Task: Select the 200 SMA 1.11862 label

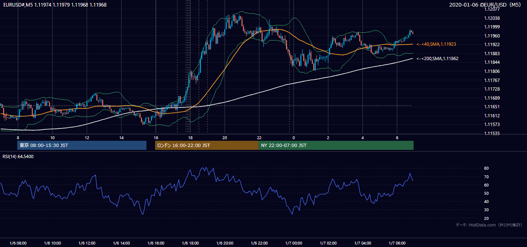Action: click(437, 59)
